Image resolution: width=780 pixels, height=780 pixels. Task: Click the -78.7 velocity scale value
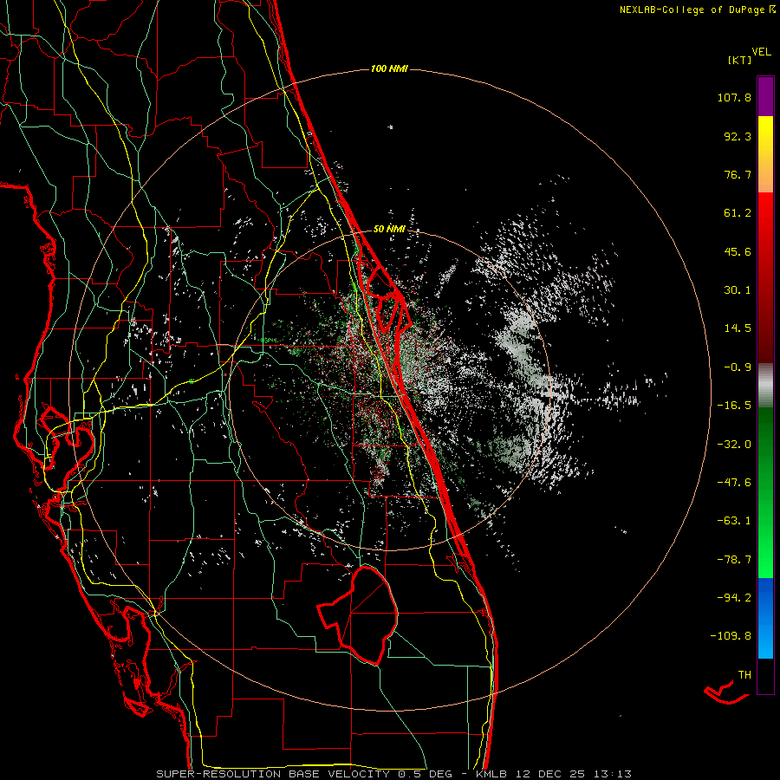pos(734,560)
